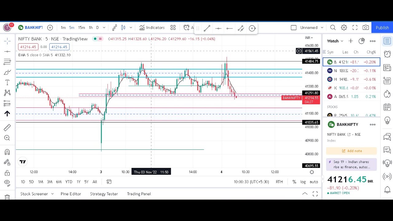393x221 pixels.
Task: Pick the horizontal ray in favorites toolbar
Action: [x=229, y=28]
